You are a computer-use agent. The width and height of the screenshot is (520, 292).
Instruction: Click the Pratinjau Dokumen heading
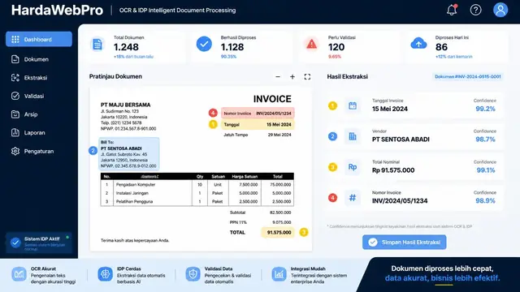115,76
